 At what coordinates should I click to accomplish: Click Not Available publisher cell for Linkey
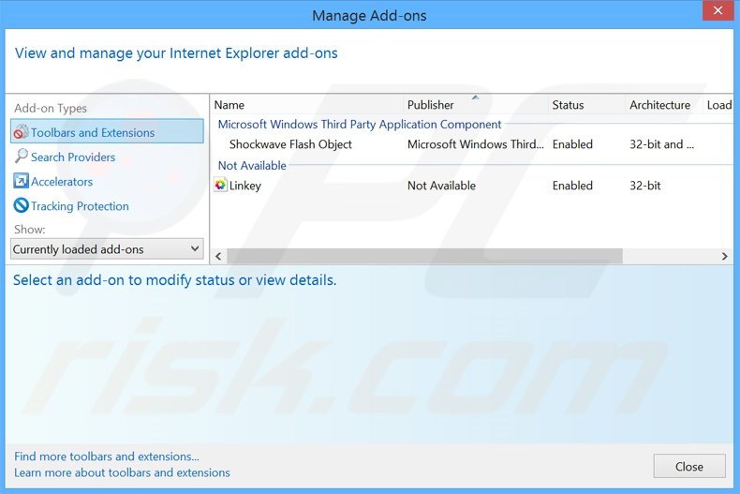coord(441,186)
